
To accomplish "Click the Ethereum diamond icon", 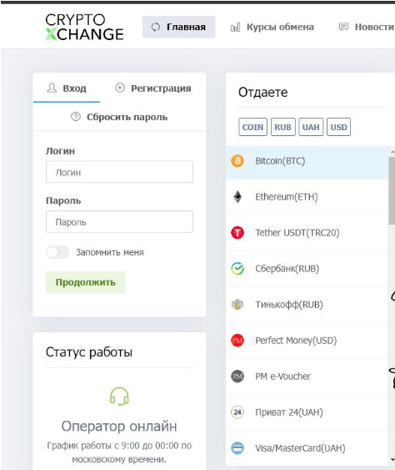I will click(237, 197).
